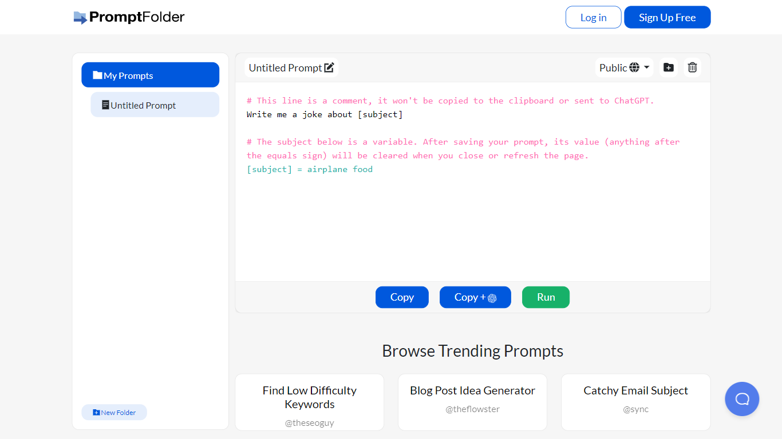The image size is (782, 439).
Task: Create a New Folder from sidebar
Action: tap(114, 412)
